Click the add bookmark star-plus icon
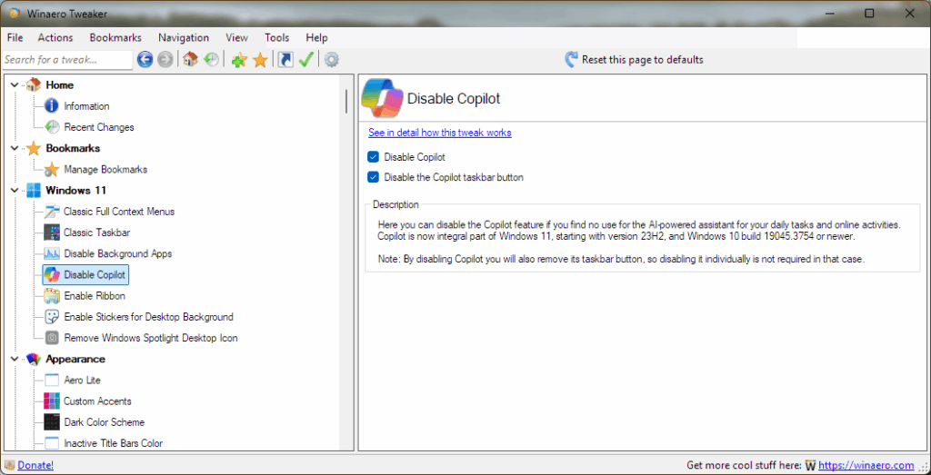This screenshot has height=475, width=931. coord(239,60)
